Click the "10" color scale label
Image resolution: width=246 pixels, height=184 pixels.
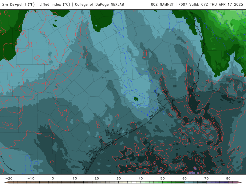[x=75, y=178]
